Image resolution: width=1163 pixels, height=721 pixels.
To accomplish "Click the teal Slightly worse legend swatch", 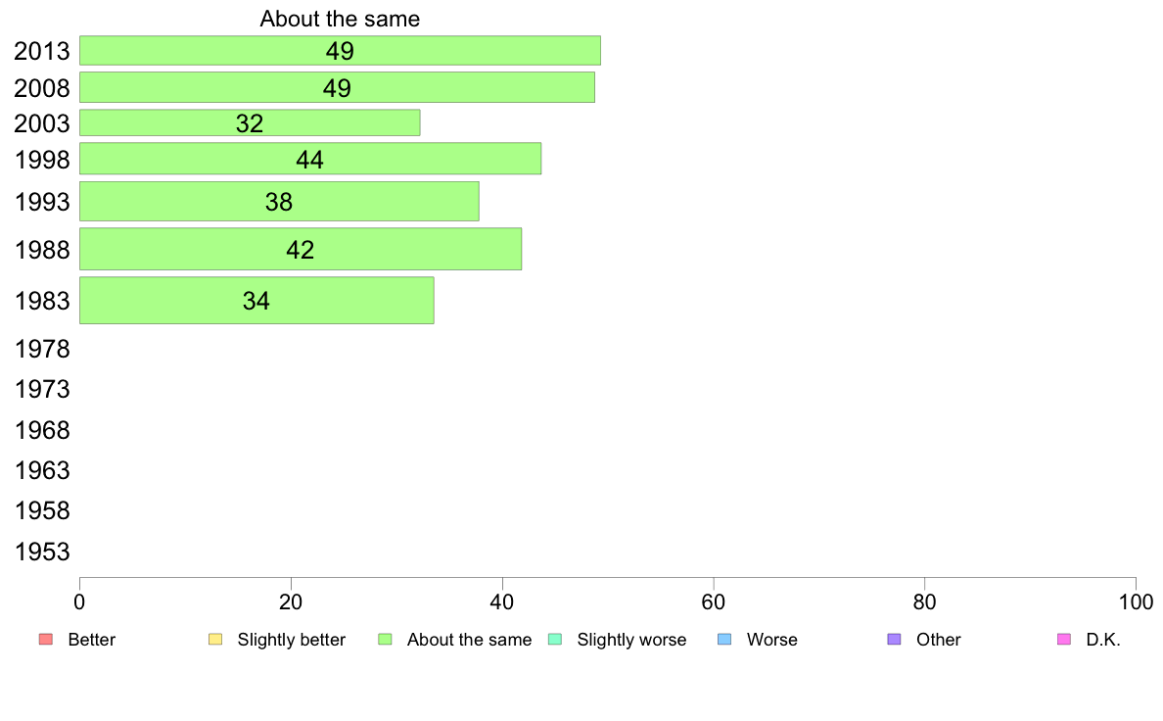I will click(x=555, y=640).
